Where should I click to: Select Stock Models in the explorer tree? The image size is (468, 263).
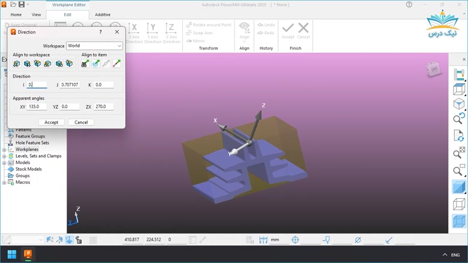click(28, 169)
